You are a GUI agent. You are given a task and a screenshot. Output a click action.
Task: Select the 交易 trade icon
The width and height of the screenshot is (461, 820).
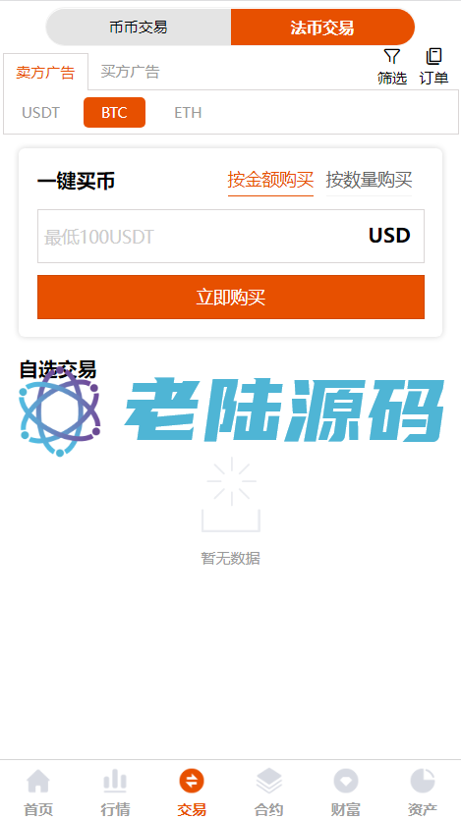click(192, 782)
